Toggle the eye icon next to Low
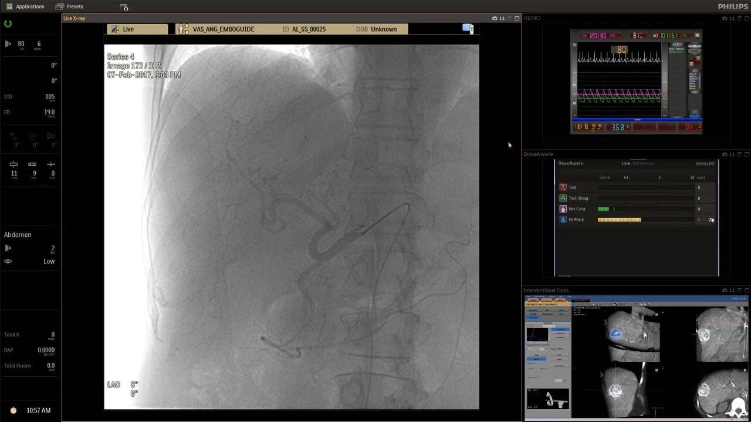This screenshot has width=751, height=422. 8,261
